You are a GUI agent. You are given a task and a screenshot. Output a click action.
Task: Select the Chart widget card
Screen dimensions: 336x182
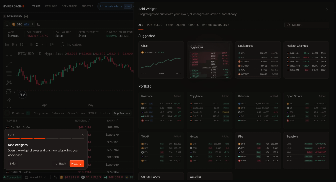tap(161, 60)
